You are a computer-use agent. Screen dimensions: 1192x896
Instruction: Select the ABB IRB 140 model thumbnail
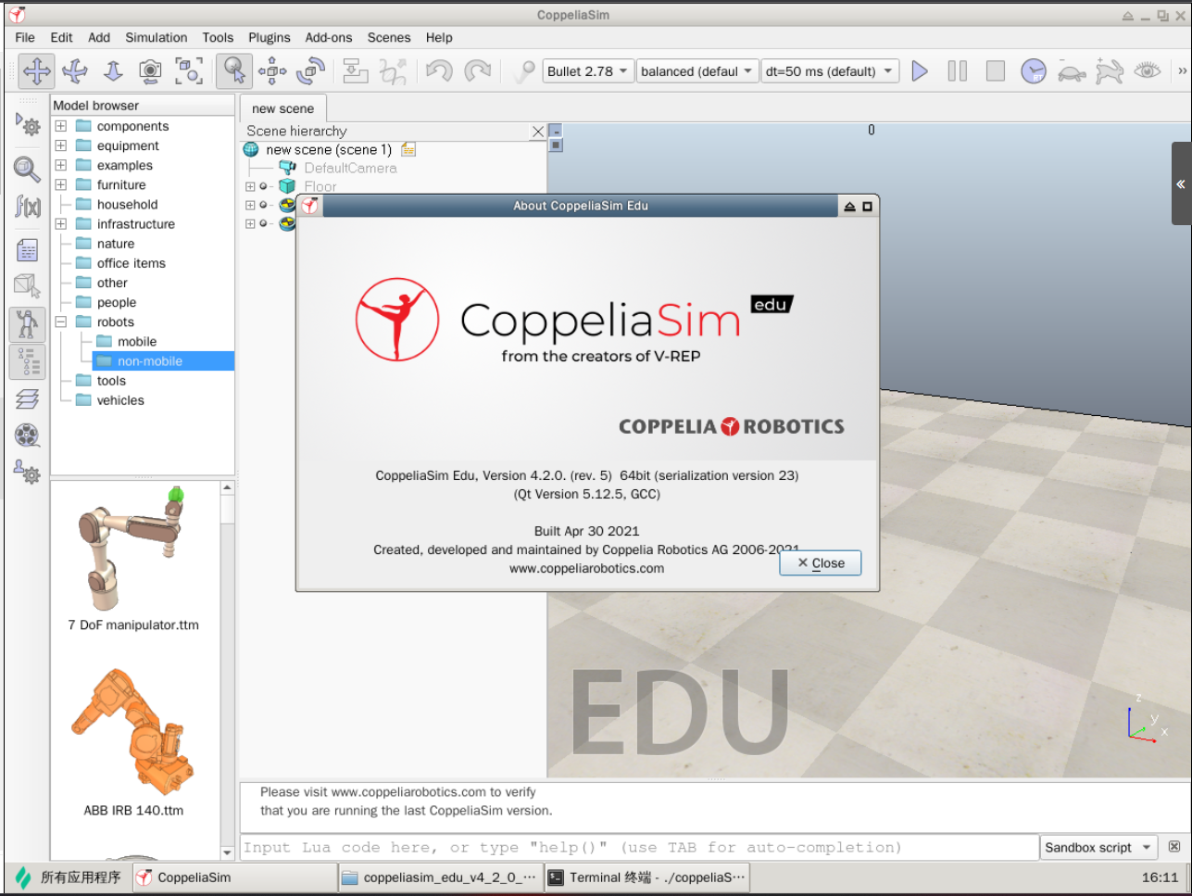[x=132, y=732]
